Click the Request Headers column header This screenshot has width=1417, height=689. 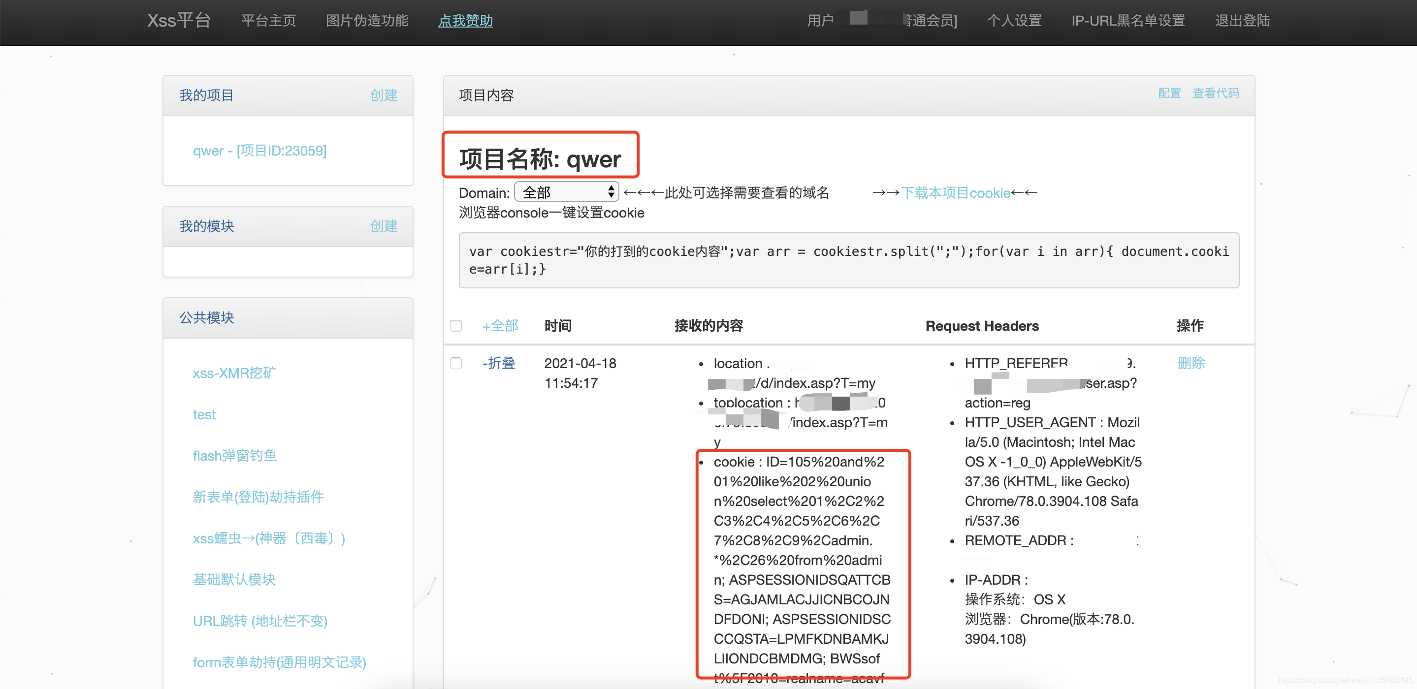click(x=982, y=325)
